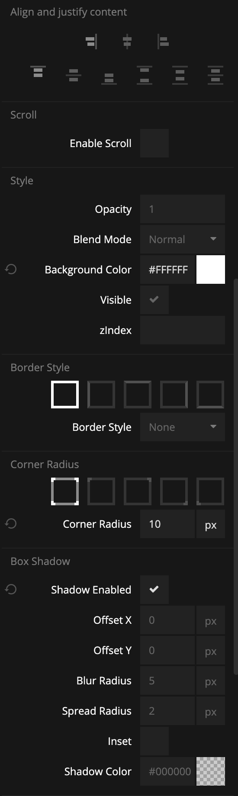Screen dimensions: 238x796
Task: Disable the Shadow Enabled checkbox
Action: point(154,590)
